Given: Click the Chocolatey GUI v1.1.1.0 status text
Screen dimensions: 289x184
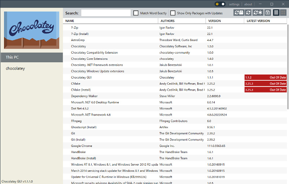Looking at the screenshot, I should (17, 181).
